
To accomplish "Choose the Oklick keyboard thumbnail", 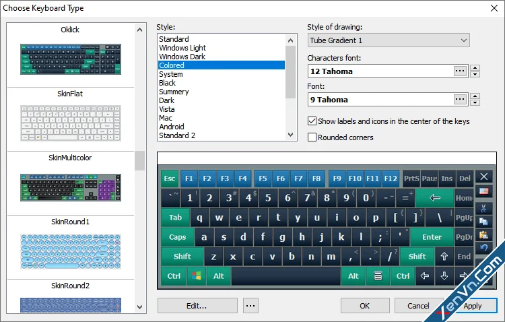I will [x=71, y=59].
